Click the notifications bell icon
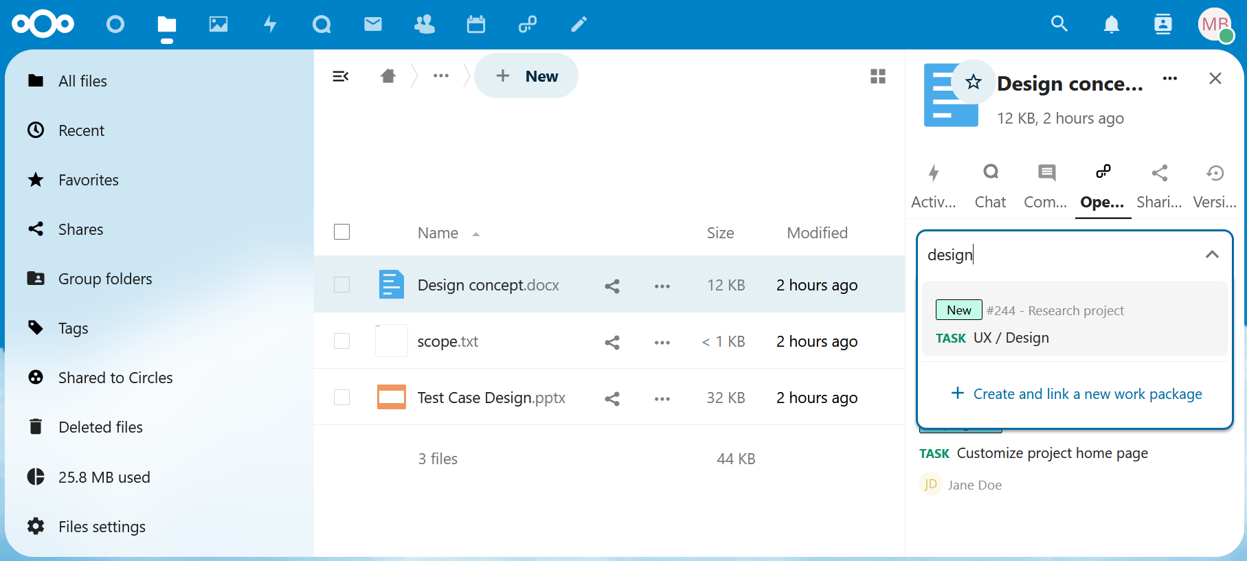This screenshot has width=1247, height=561. point(1111,25)
